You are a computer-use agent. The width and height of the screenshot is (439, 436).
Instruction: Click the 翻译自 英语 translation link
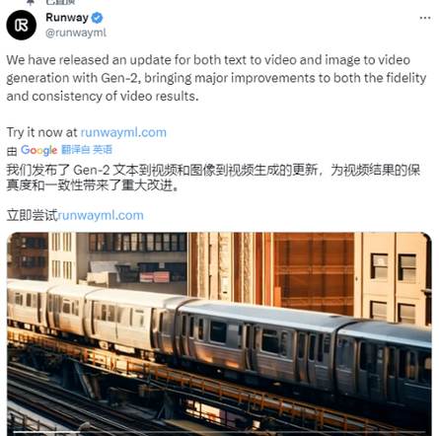pos(87,150)
